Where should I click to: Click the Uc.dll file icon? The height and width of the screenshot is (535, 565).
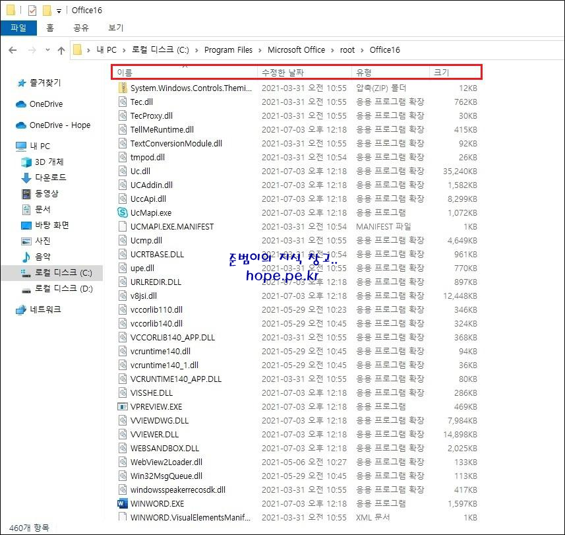click(123, 172)
